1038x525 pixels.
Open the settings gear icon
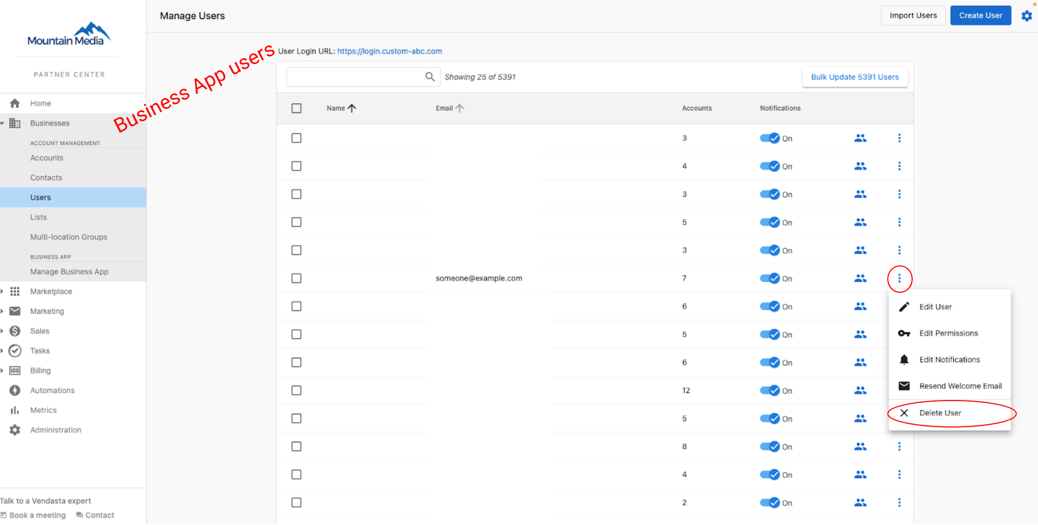[x=1026, y=16]
